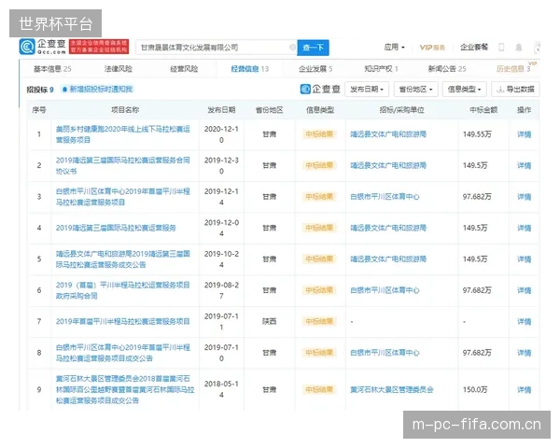Select the date 2018-05-14 cell
Viewport: 560px width, 448px height.
221,389
